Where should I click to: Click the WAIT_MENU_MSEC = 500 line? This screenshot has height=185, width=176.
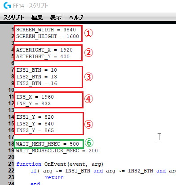coord(48,144)
